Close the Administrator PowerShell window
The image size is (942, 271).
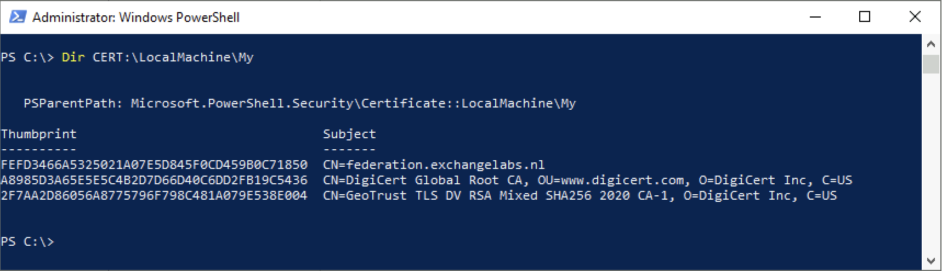[x=915, y=17]
